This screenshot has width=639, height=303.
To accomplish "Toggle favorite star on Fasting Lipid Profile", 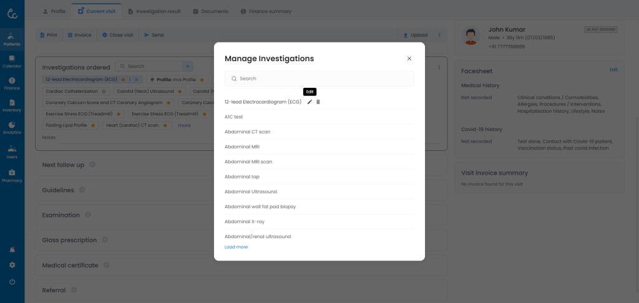I will 93,125.
